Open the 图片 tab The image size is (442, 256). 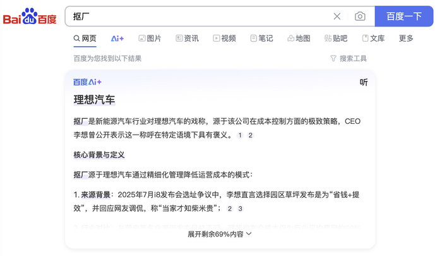[150, 39]
